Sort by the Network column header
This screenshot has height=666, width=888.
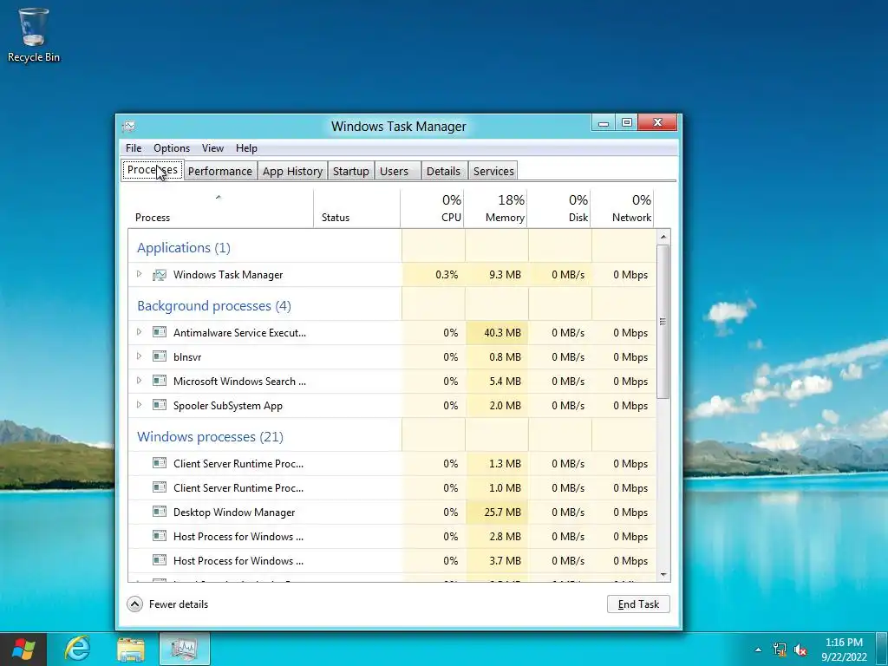pos(623,209)
